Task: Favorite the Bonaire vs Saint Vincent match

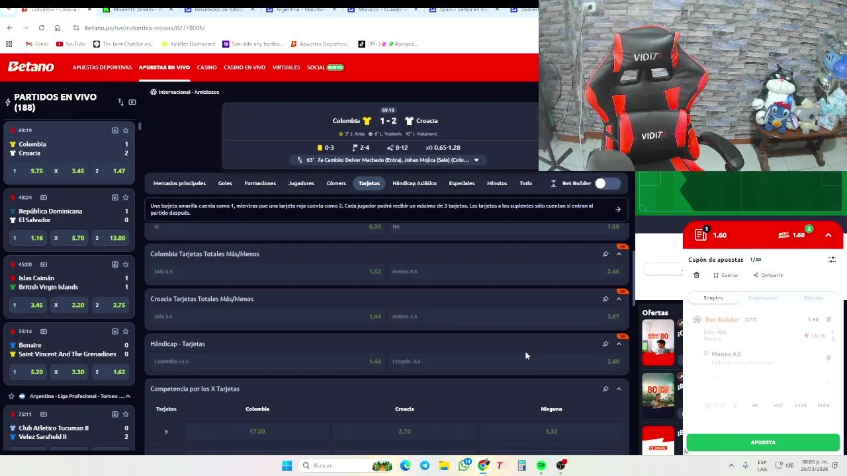Action: point(126,331)
